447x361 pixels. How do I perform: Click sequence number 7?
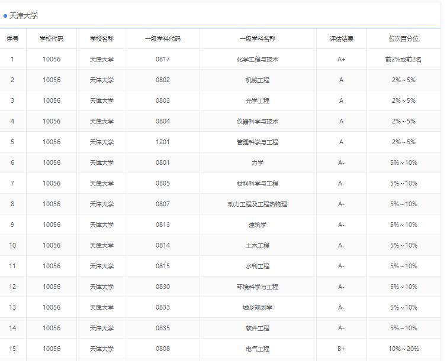[12, 183]
